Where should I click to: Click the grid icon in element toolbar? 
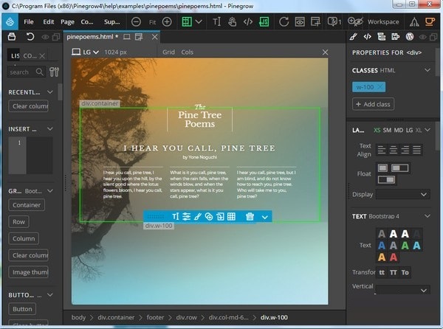231,217
